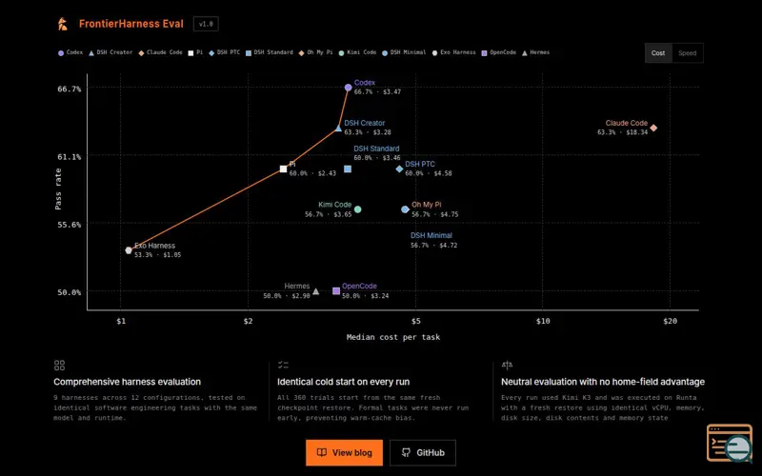Toggle Pi series in legend
The height and width of the screenshot is (476, 762).
pos(195,52)
